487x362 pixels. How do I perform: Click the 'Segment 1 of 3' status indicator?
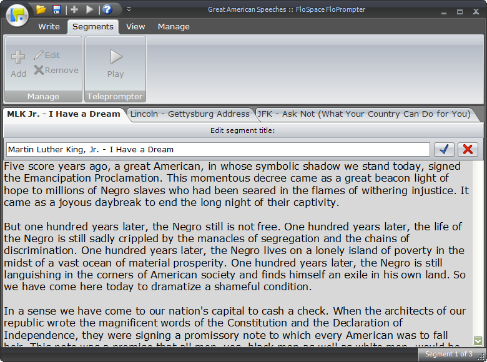448,354
